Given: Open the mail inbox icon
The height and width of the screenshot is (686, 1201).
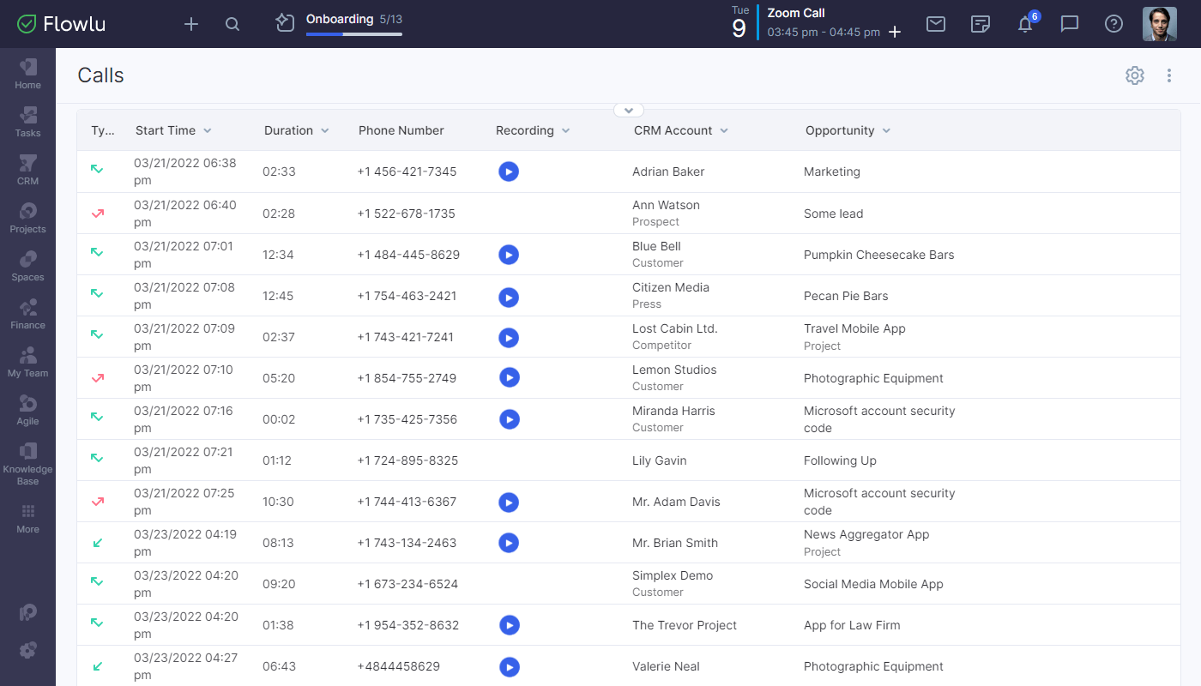Looking at the screenshot, I should [x=936, y=24].
